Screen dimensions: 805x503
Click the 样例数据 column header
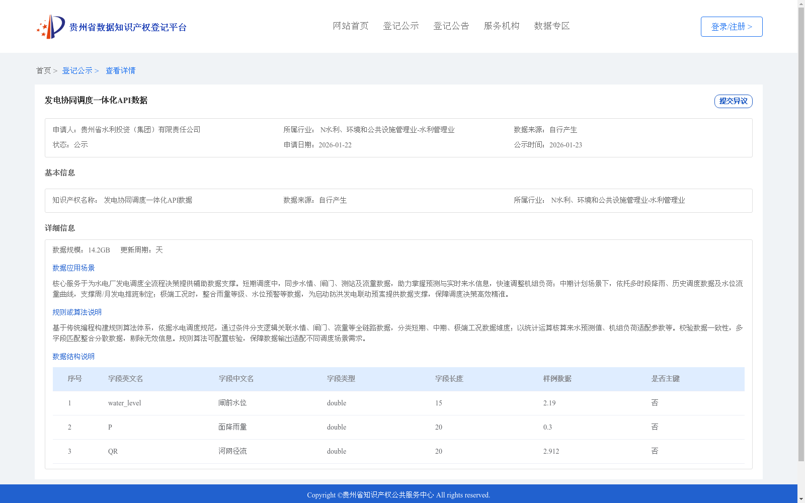click(557, 379)
